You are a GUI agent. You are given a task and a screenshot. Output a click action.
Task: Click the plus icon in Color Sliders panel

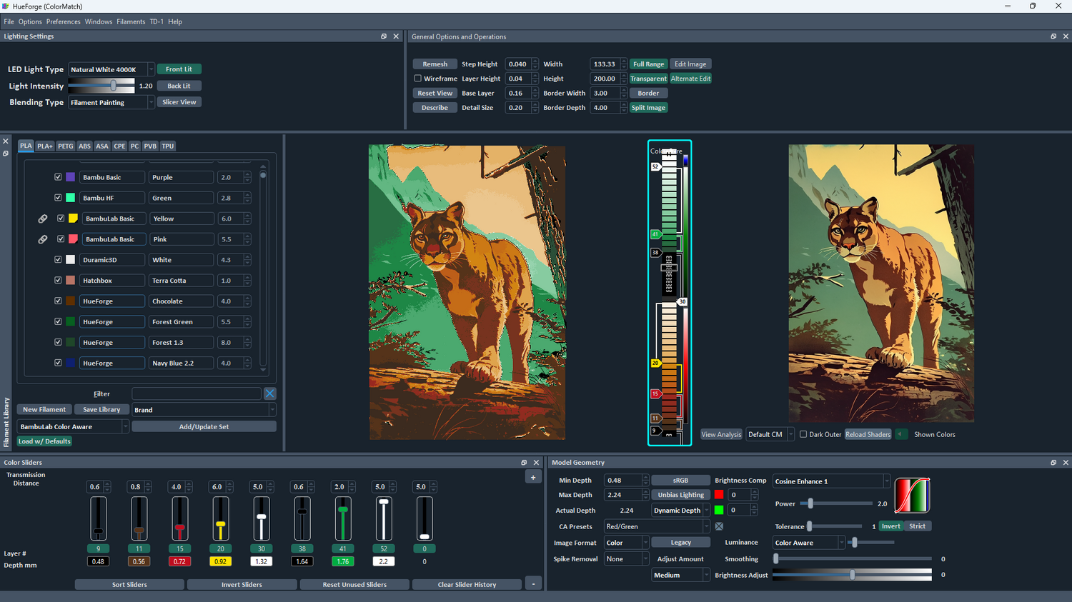click(x=533, y=476)
